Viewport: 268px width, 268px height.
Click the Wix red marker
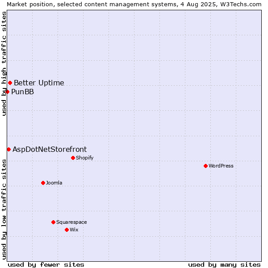pos(67,230)
